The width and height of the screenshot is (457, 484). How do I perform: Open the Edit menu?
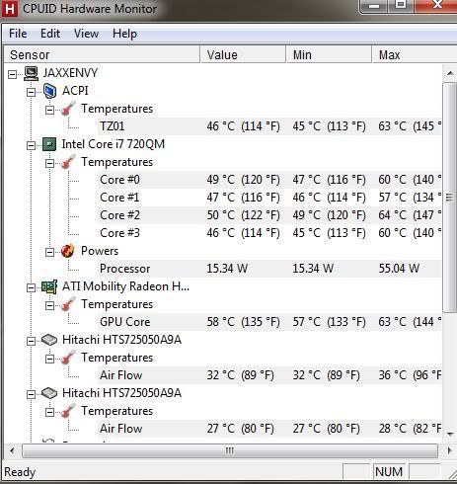click(50, 34)
